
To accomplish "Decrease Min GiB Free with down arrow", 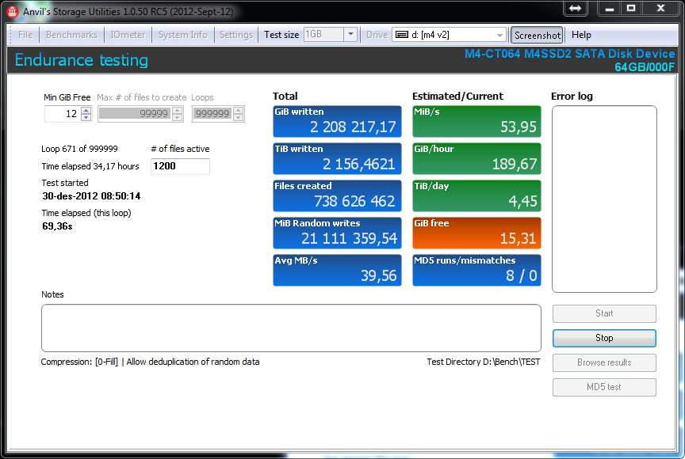I will 86,117.
